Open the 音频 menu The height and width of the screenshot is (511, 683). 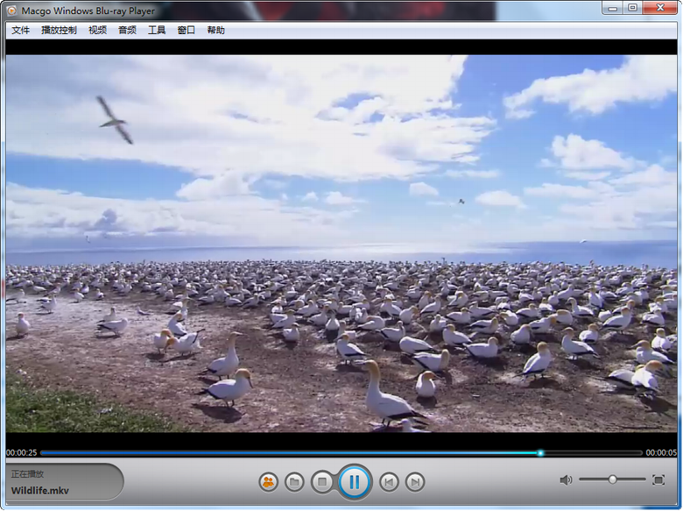[x=127, y=30]
